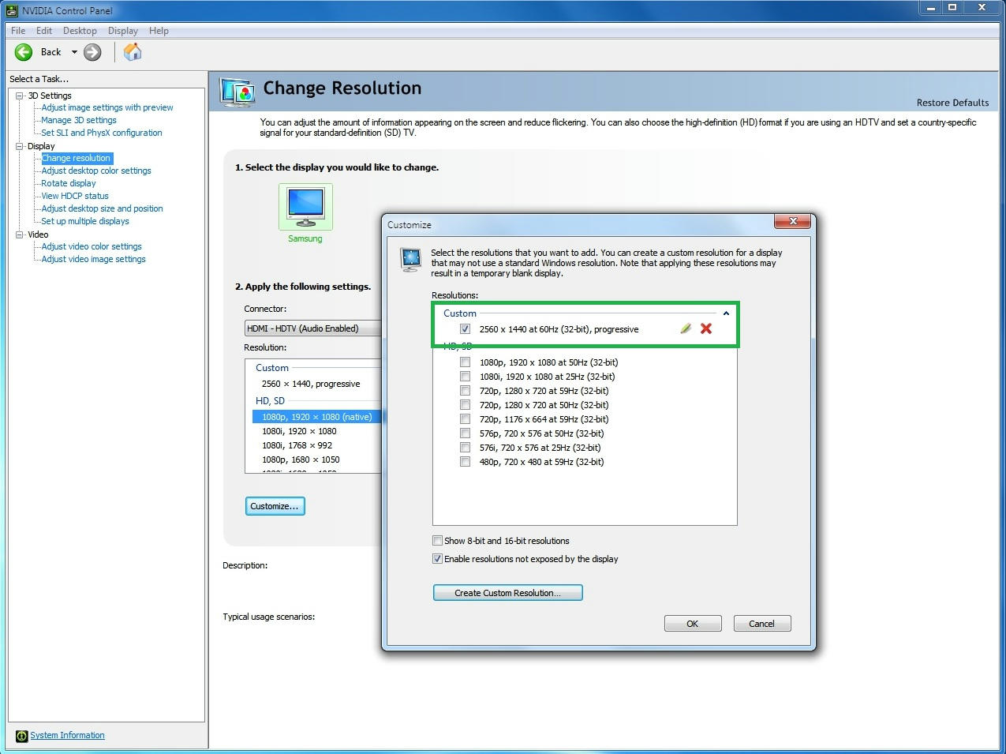Close the Customize dialog via its X
The height and width of the screenshot is (754, 1006).
click(x=793, y=221)
